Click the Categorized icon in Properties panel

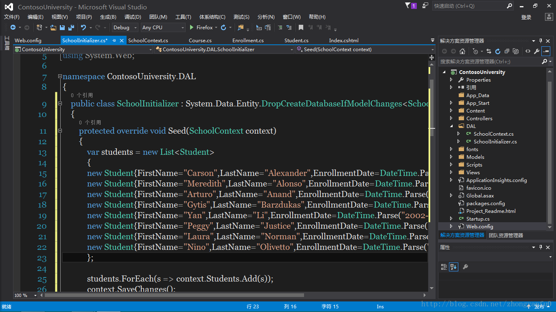click(444, 267)
